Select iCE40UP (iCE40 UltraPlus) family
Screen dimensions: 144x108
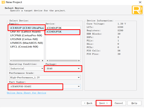[27, 28]
